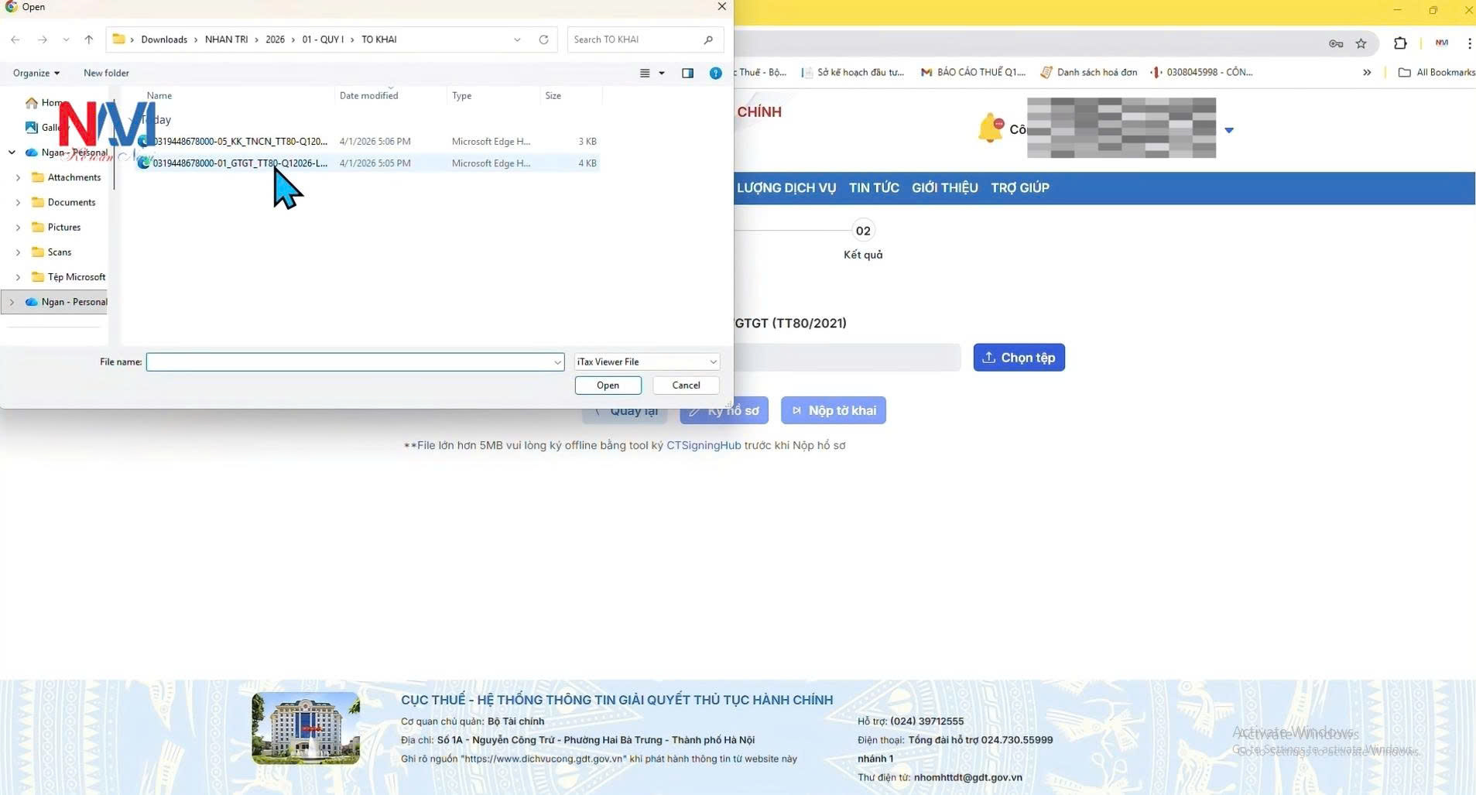Click the Up one level arrow icon
The width and height of the screenshot is (1476, 795).
coord(89,39)
